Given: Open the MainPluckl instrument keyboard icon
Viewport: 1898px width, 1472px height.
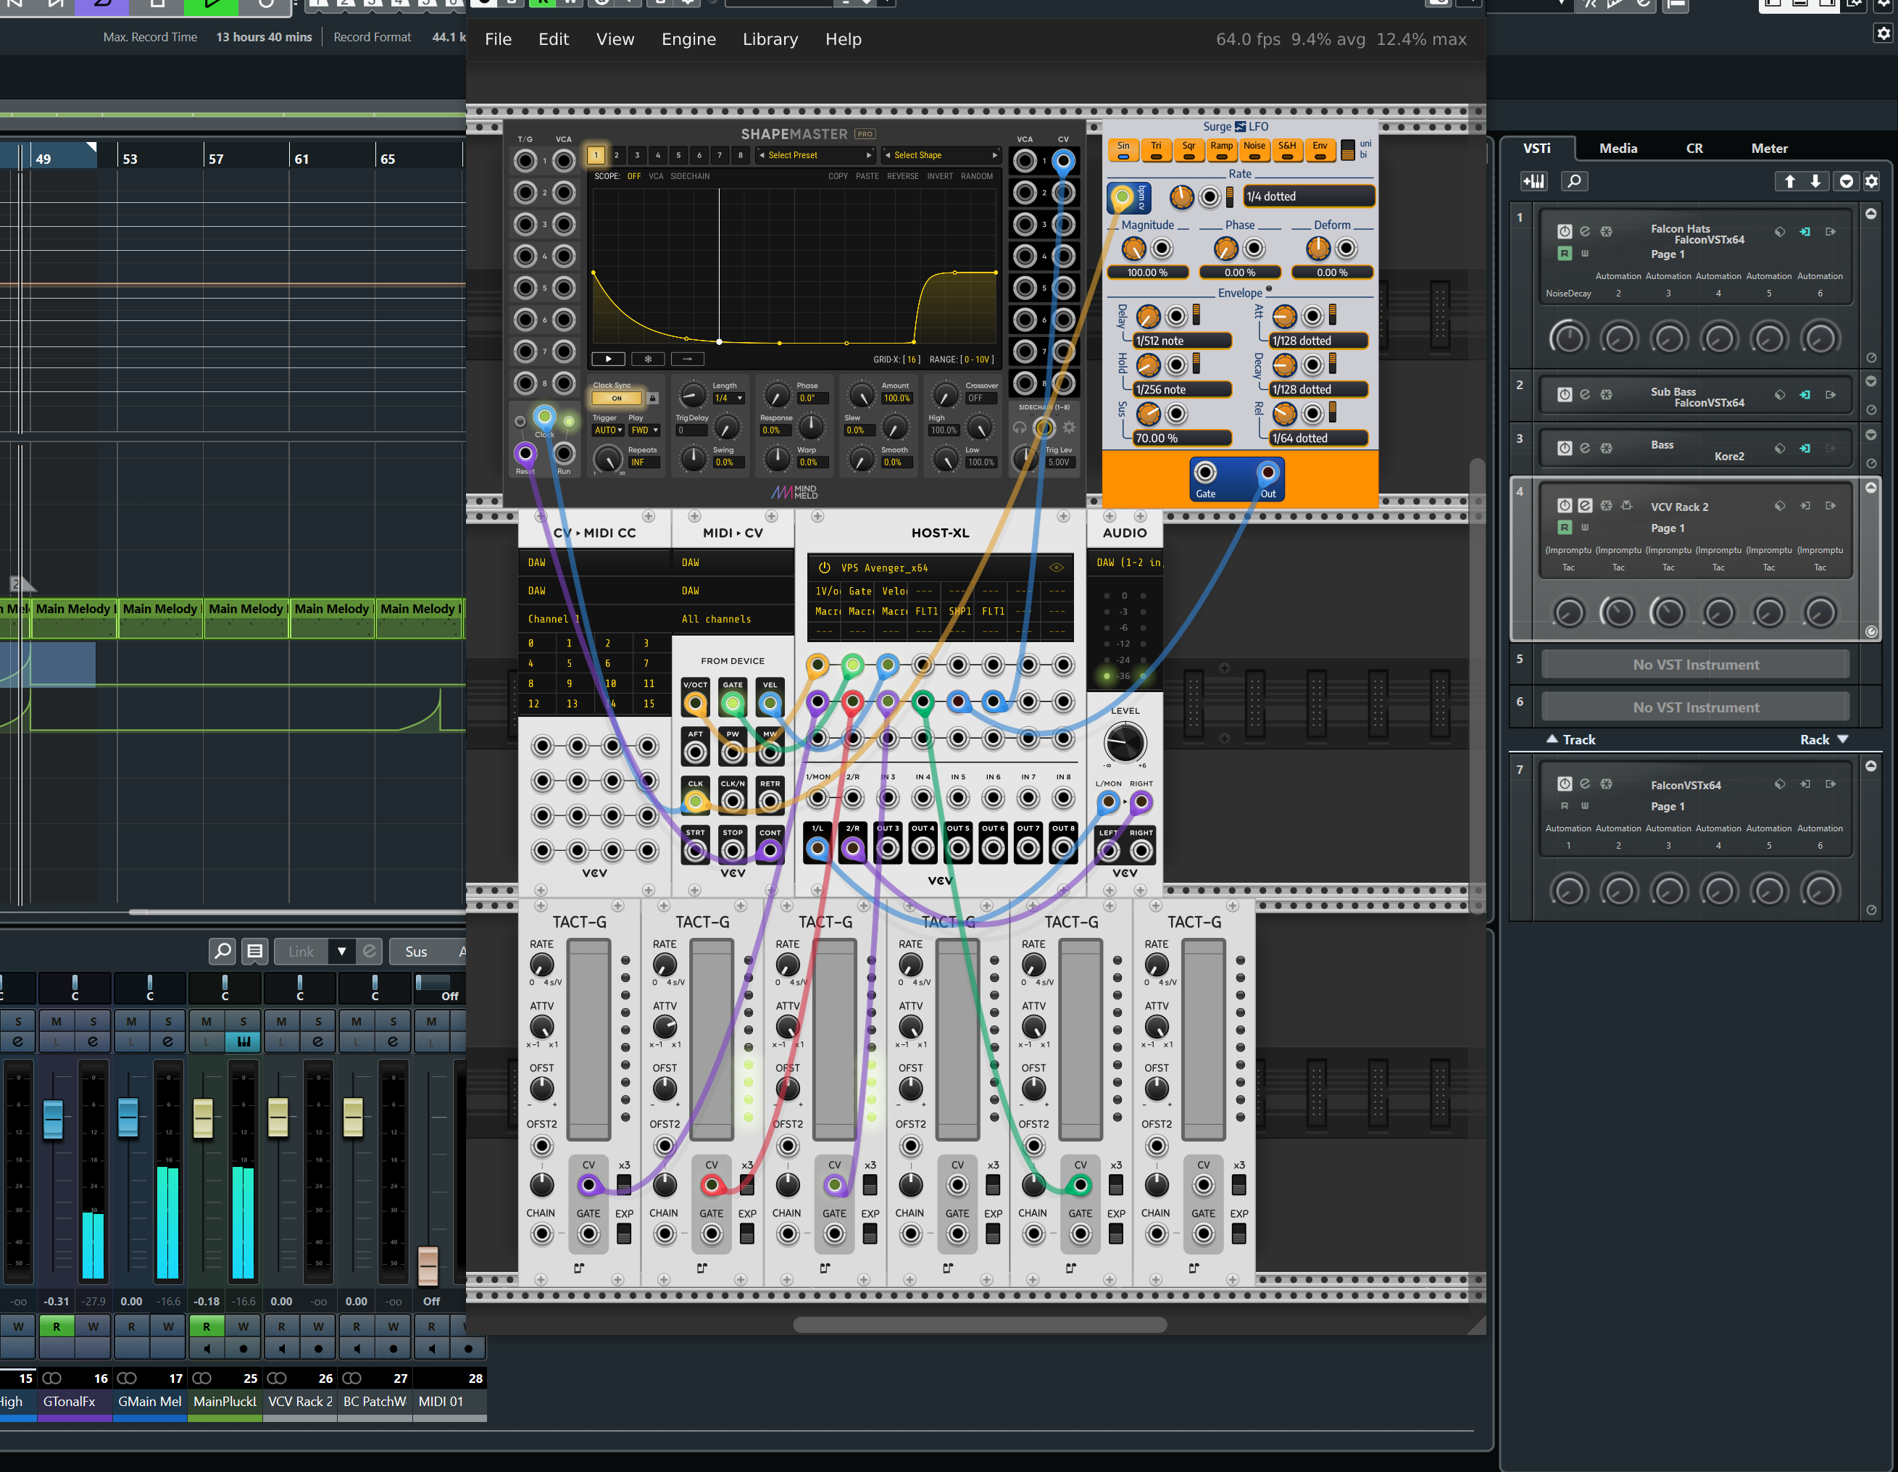Looking at the screenshot, I should click(244, 1041).
